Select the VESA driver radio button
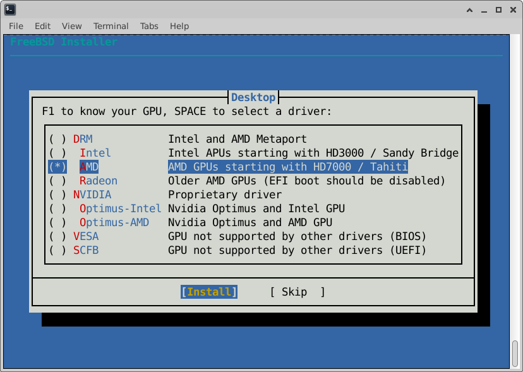 (57, 237)
